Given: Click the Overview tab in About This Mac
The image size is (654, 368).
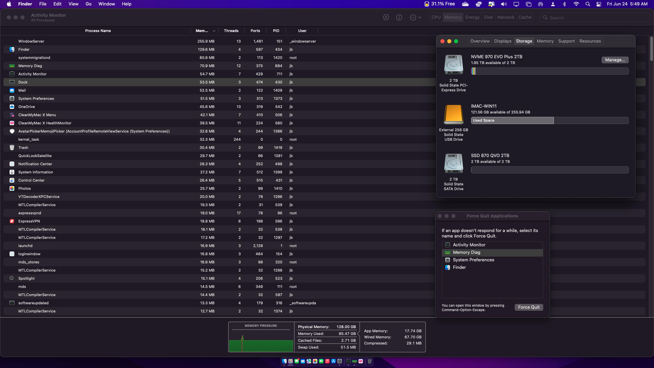Looking at the screenshot, I should pyautogui.click(x=480, y=41).
